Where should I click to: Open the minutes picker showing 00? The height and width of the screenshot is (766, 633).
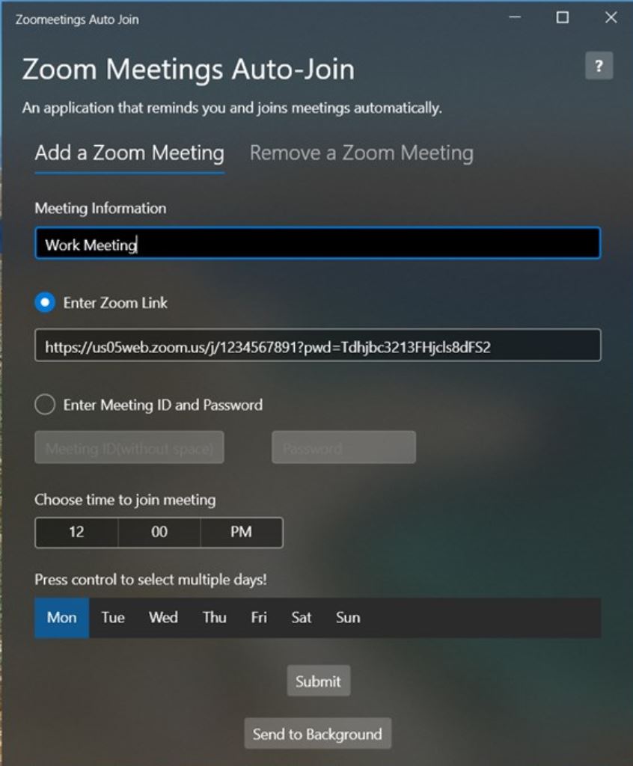159,532
